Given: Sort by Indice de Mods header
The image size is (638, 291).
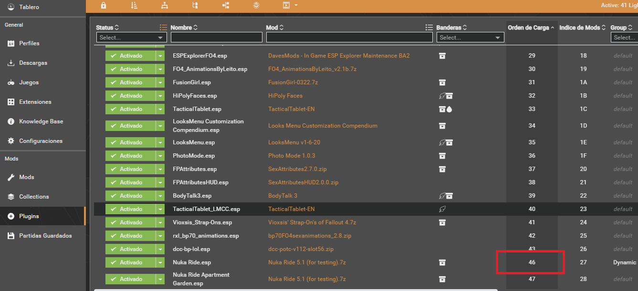Looking at the screenshot, I should [x=583, y=28].
